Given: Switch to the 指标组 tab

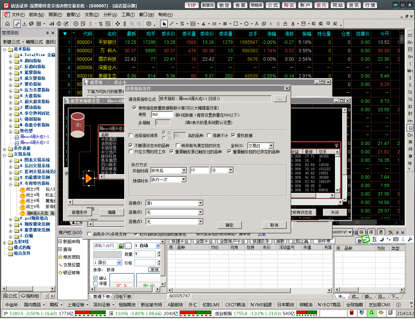Looking at the screenshot, I should pos(30,296).
